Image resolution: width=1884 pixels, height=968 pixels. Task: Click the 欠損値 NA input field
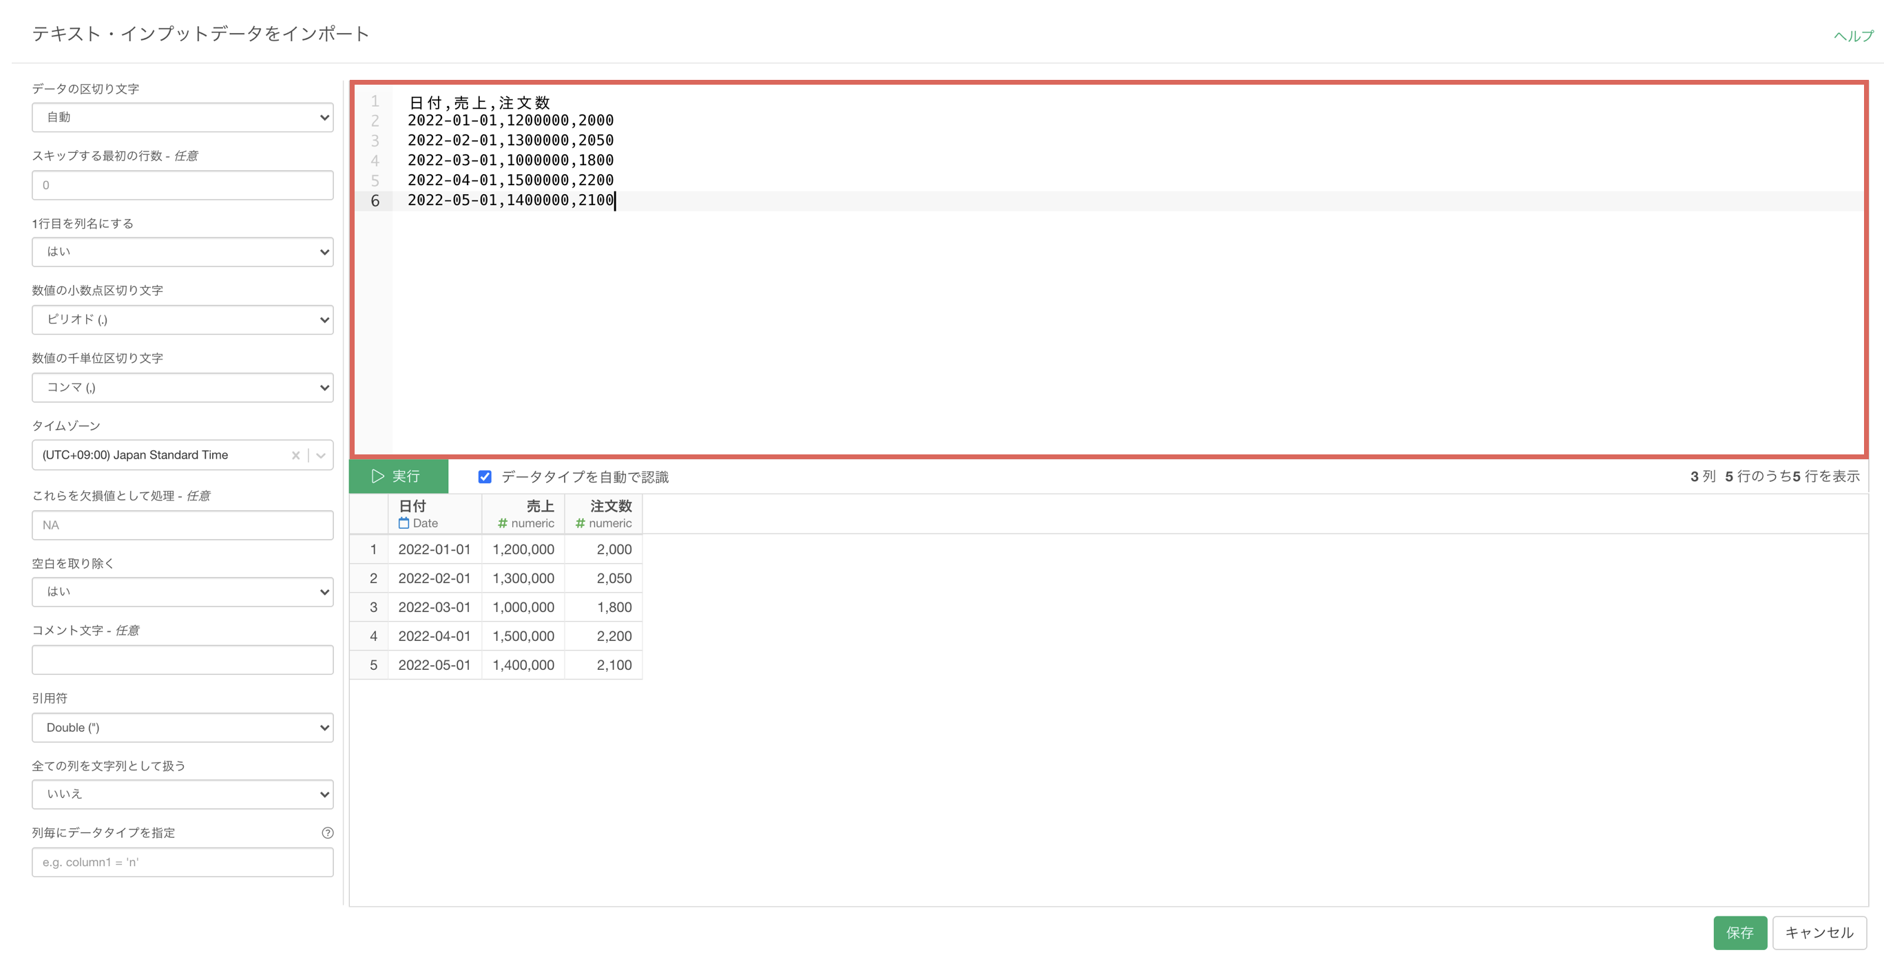point(183,525)
